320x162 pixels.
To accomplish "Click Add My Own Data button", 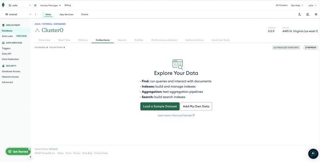I will 196,106.
